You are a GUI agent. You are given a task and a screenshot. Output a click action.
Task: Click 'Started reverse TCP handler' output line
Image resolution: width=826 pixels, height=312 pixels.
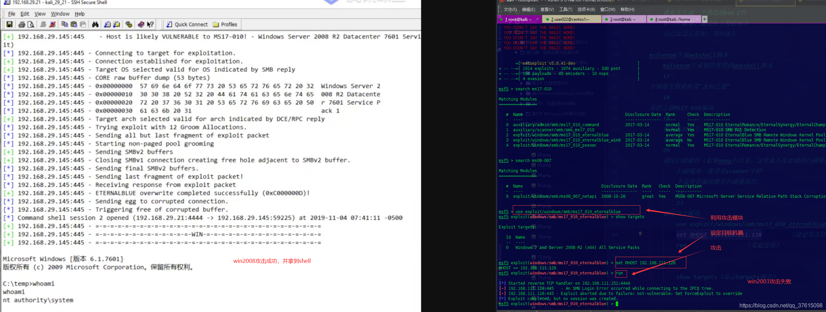tap(565, 283)
